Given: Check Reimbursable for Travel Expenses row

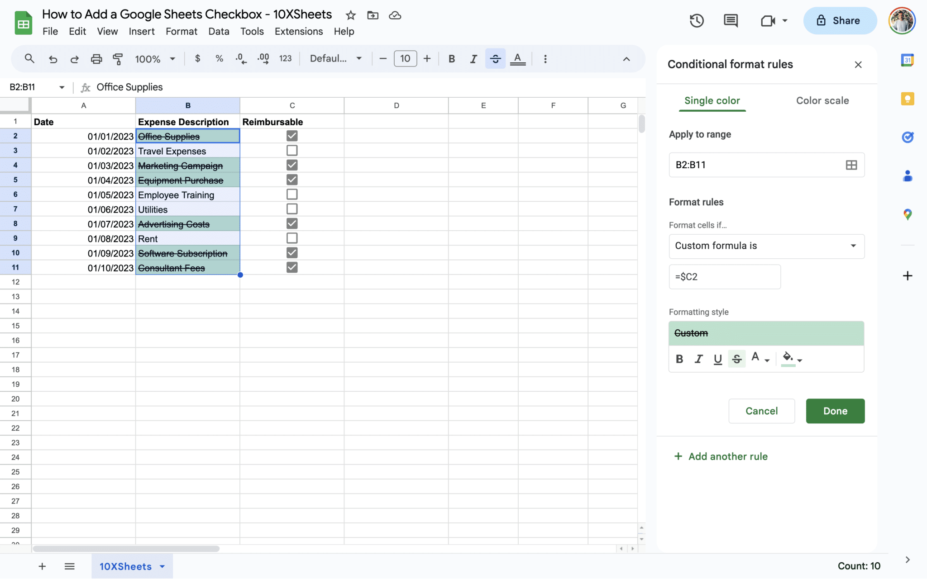Looking at the screenshot, I should coord(292,150).
